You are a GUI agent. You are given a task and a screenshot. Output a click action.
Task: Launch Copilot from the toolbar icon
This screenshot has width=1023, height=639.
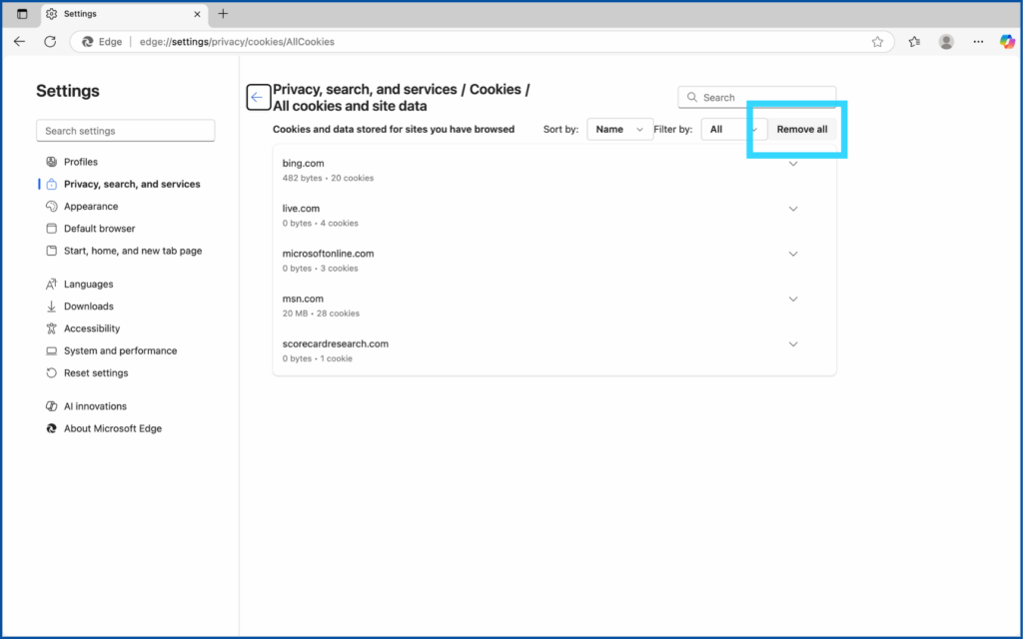coord(1006,42)
